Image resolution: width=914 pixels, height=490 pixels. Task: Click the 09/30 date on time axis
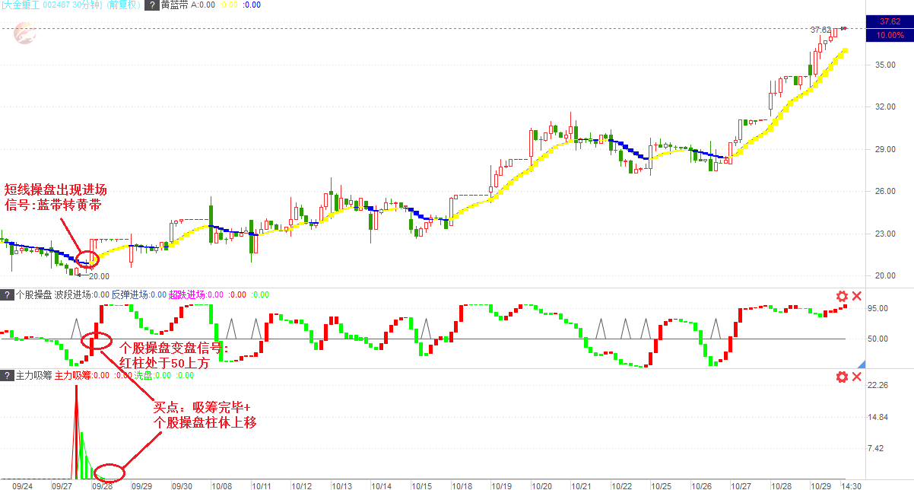182,485
